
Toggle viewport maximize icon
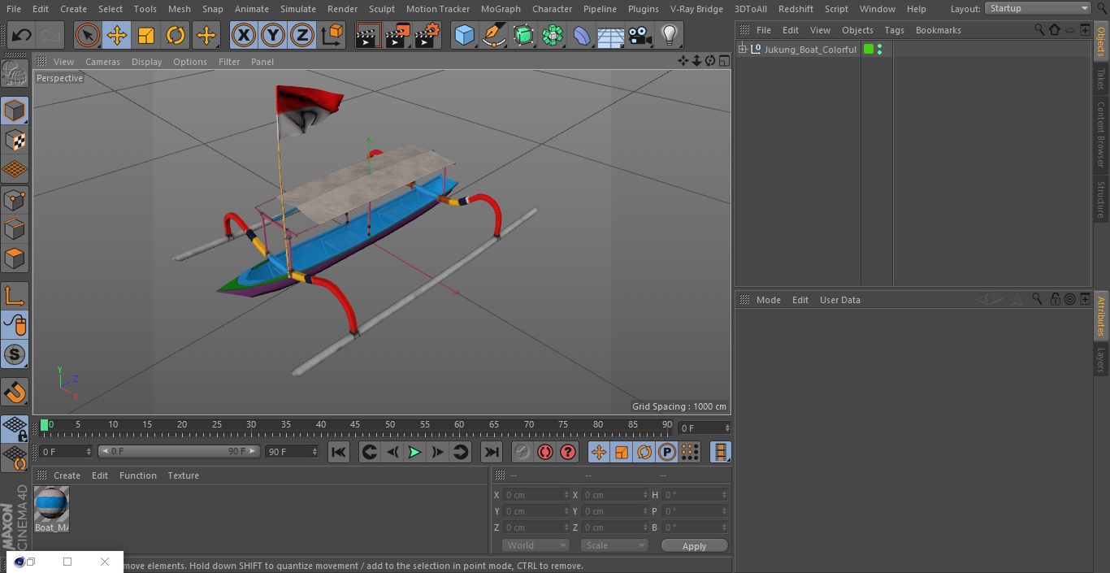(723, 61)
